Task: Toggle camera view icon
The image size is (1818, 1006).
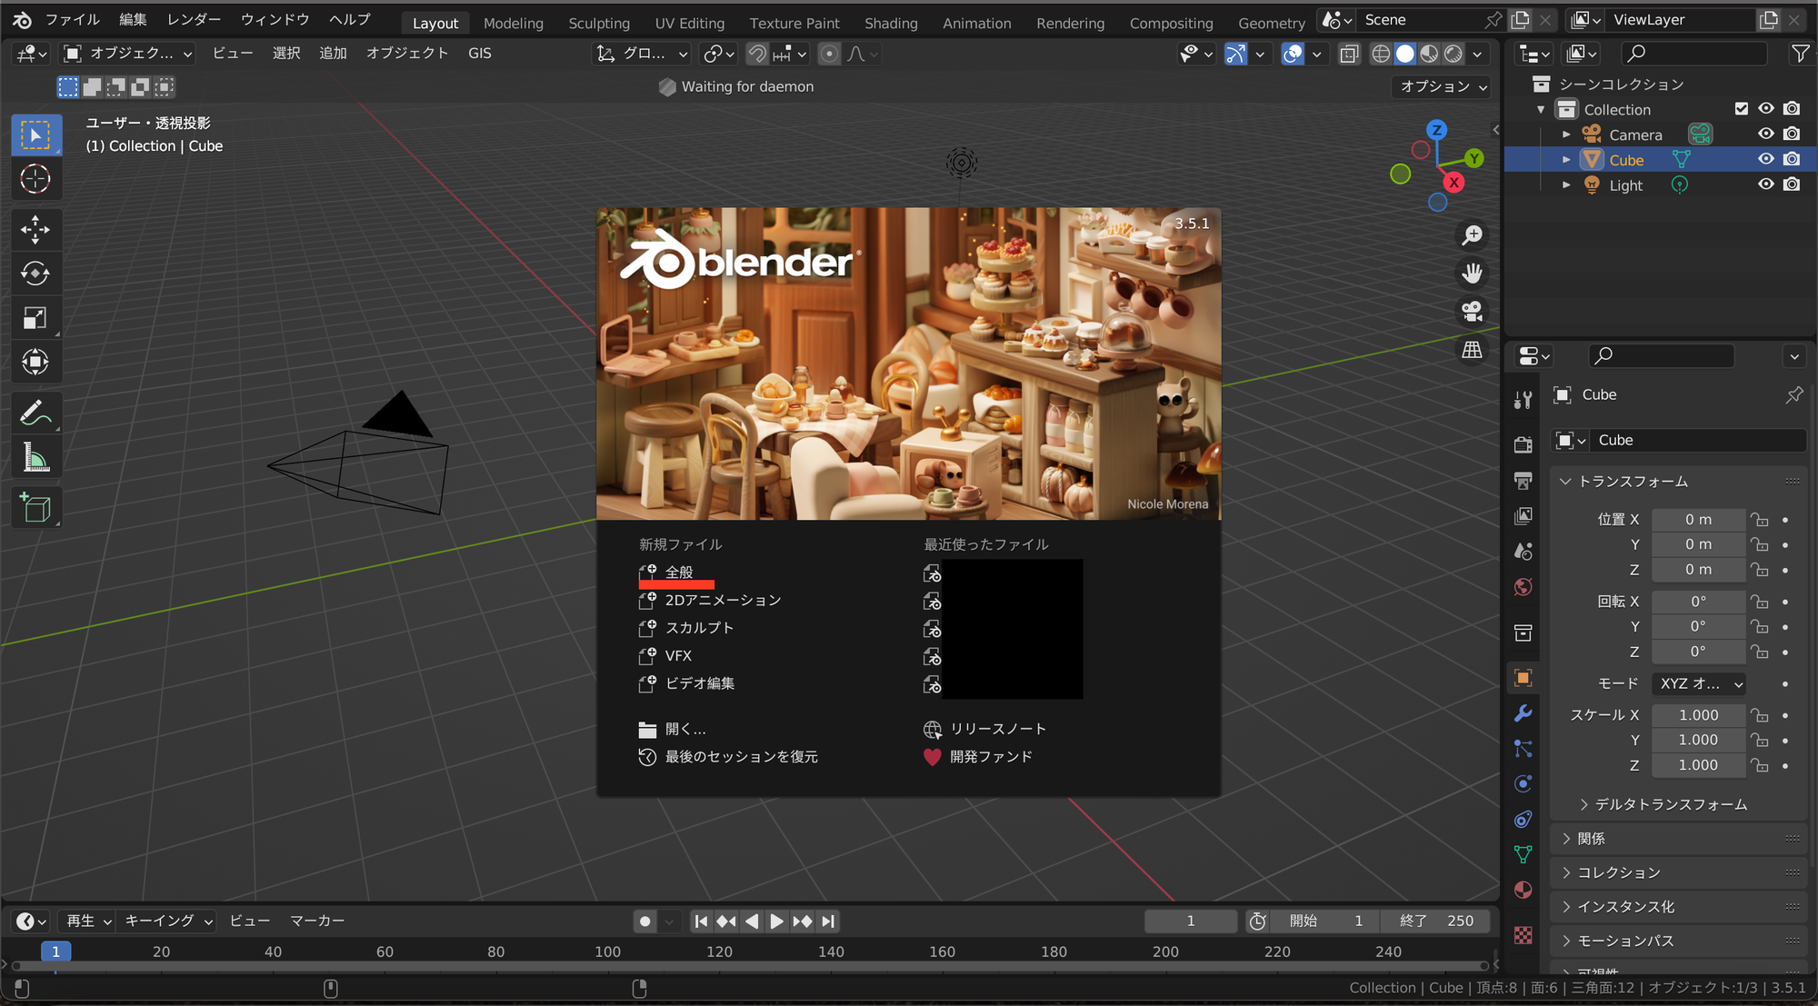Action: [1472, 312]
